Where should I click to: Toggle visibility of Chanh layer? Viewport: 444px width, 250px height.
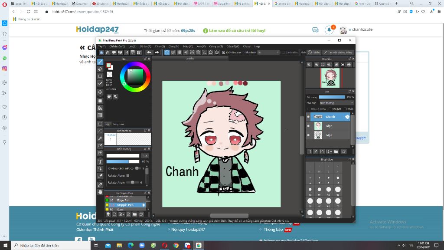[308, 117]
